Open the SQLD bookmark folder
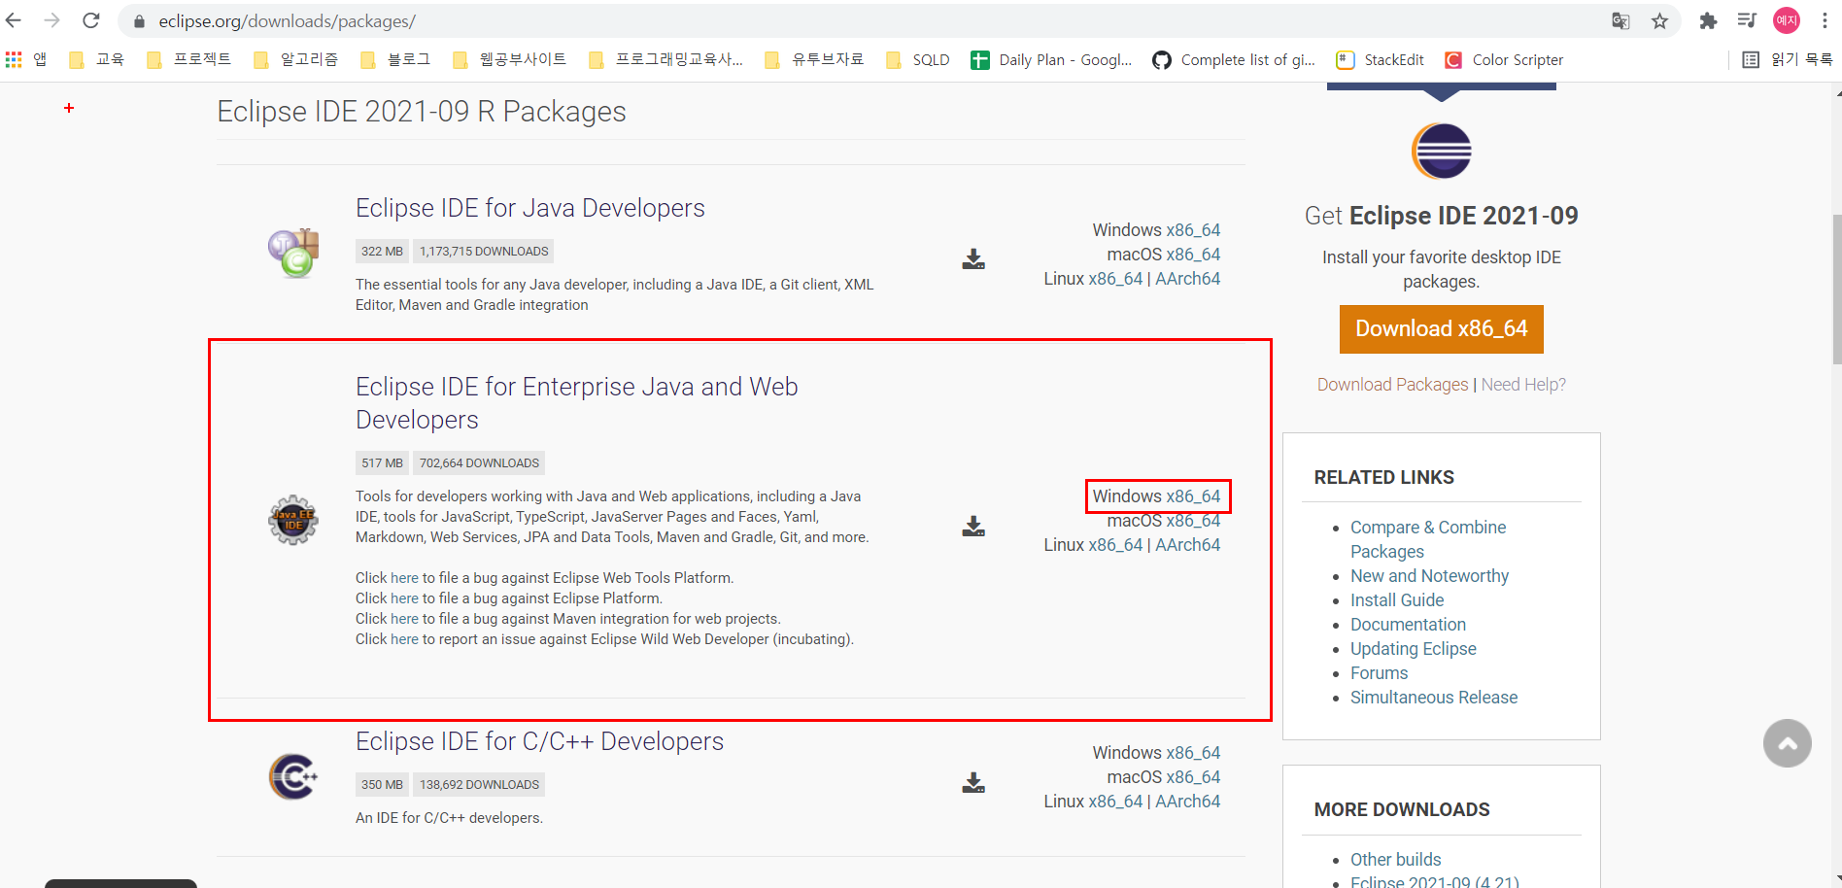The height and width of the screenshot is (888, 1842). click(918, 59)
